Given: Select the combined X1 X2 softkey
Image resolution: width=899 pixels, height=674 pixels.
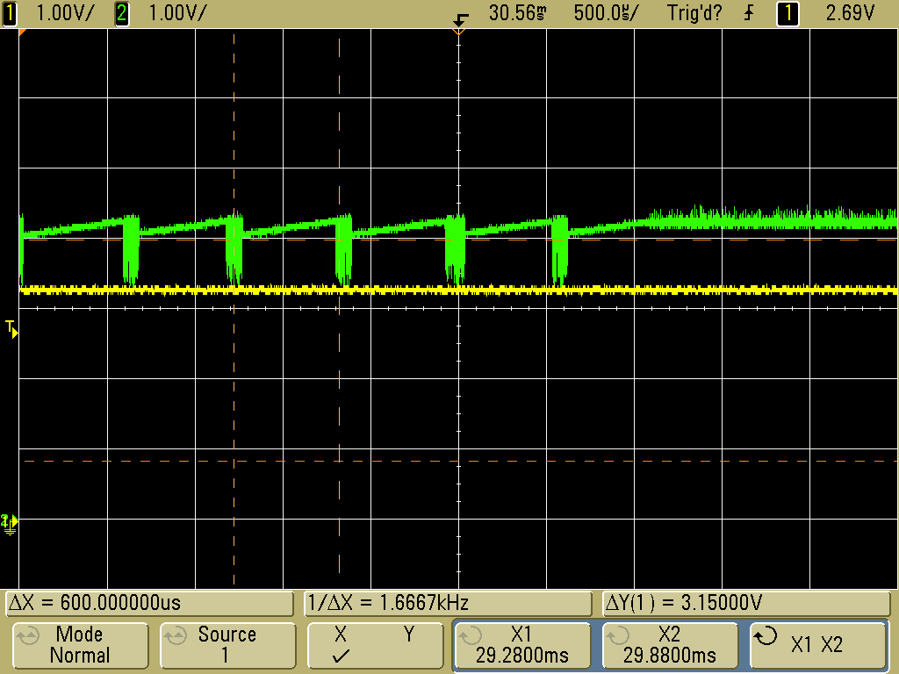Looking at the screenshot, I should pyautogui.click(x=817, y=645).
